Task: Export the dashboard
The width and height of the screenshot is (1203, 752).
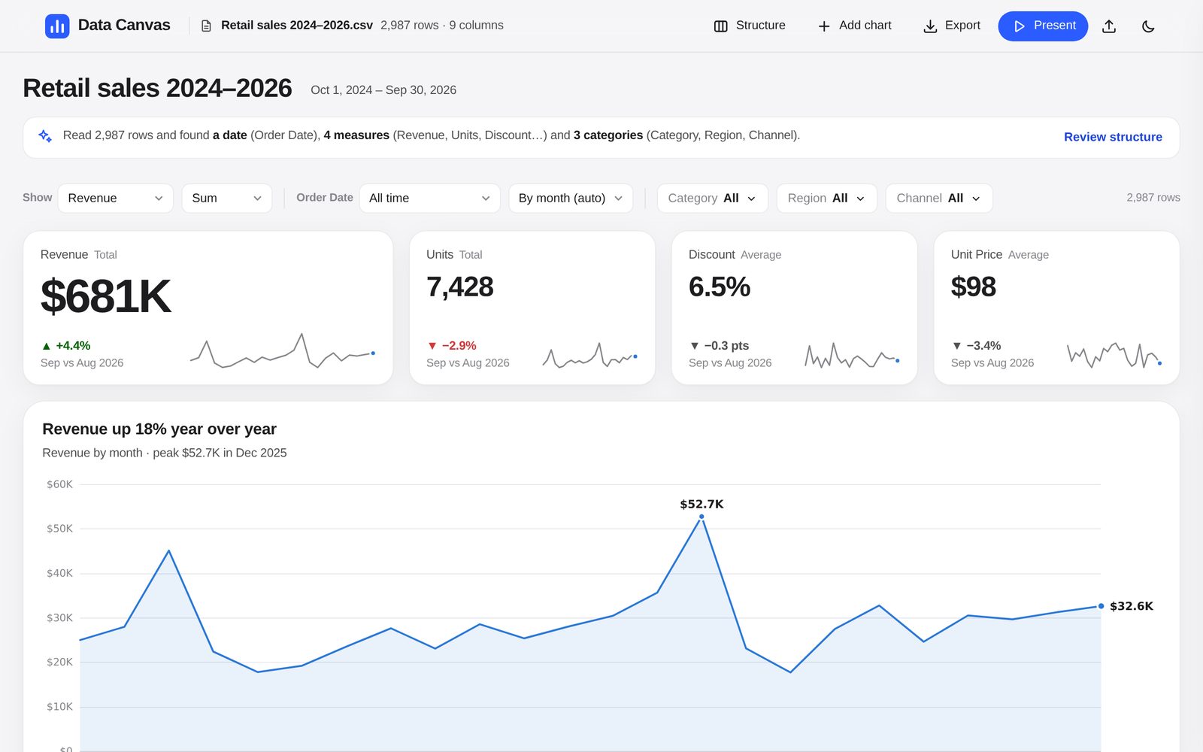Action: pyautogui.click(x=952, y=26)
